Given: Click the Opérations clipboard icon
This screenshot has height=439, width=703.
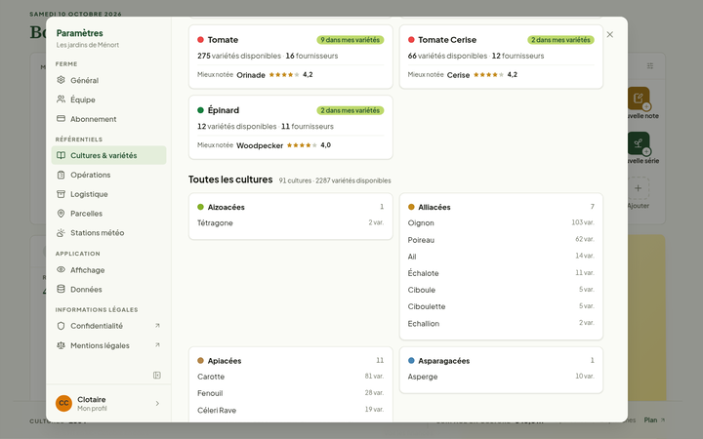Looking at the screenshot, I should pyautogui.click(x=61, y=175).
